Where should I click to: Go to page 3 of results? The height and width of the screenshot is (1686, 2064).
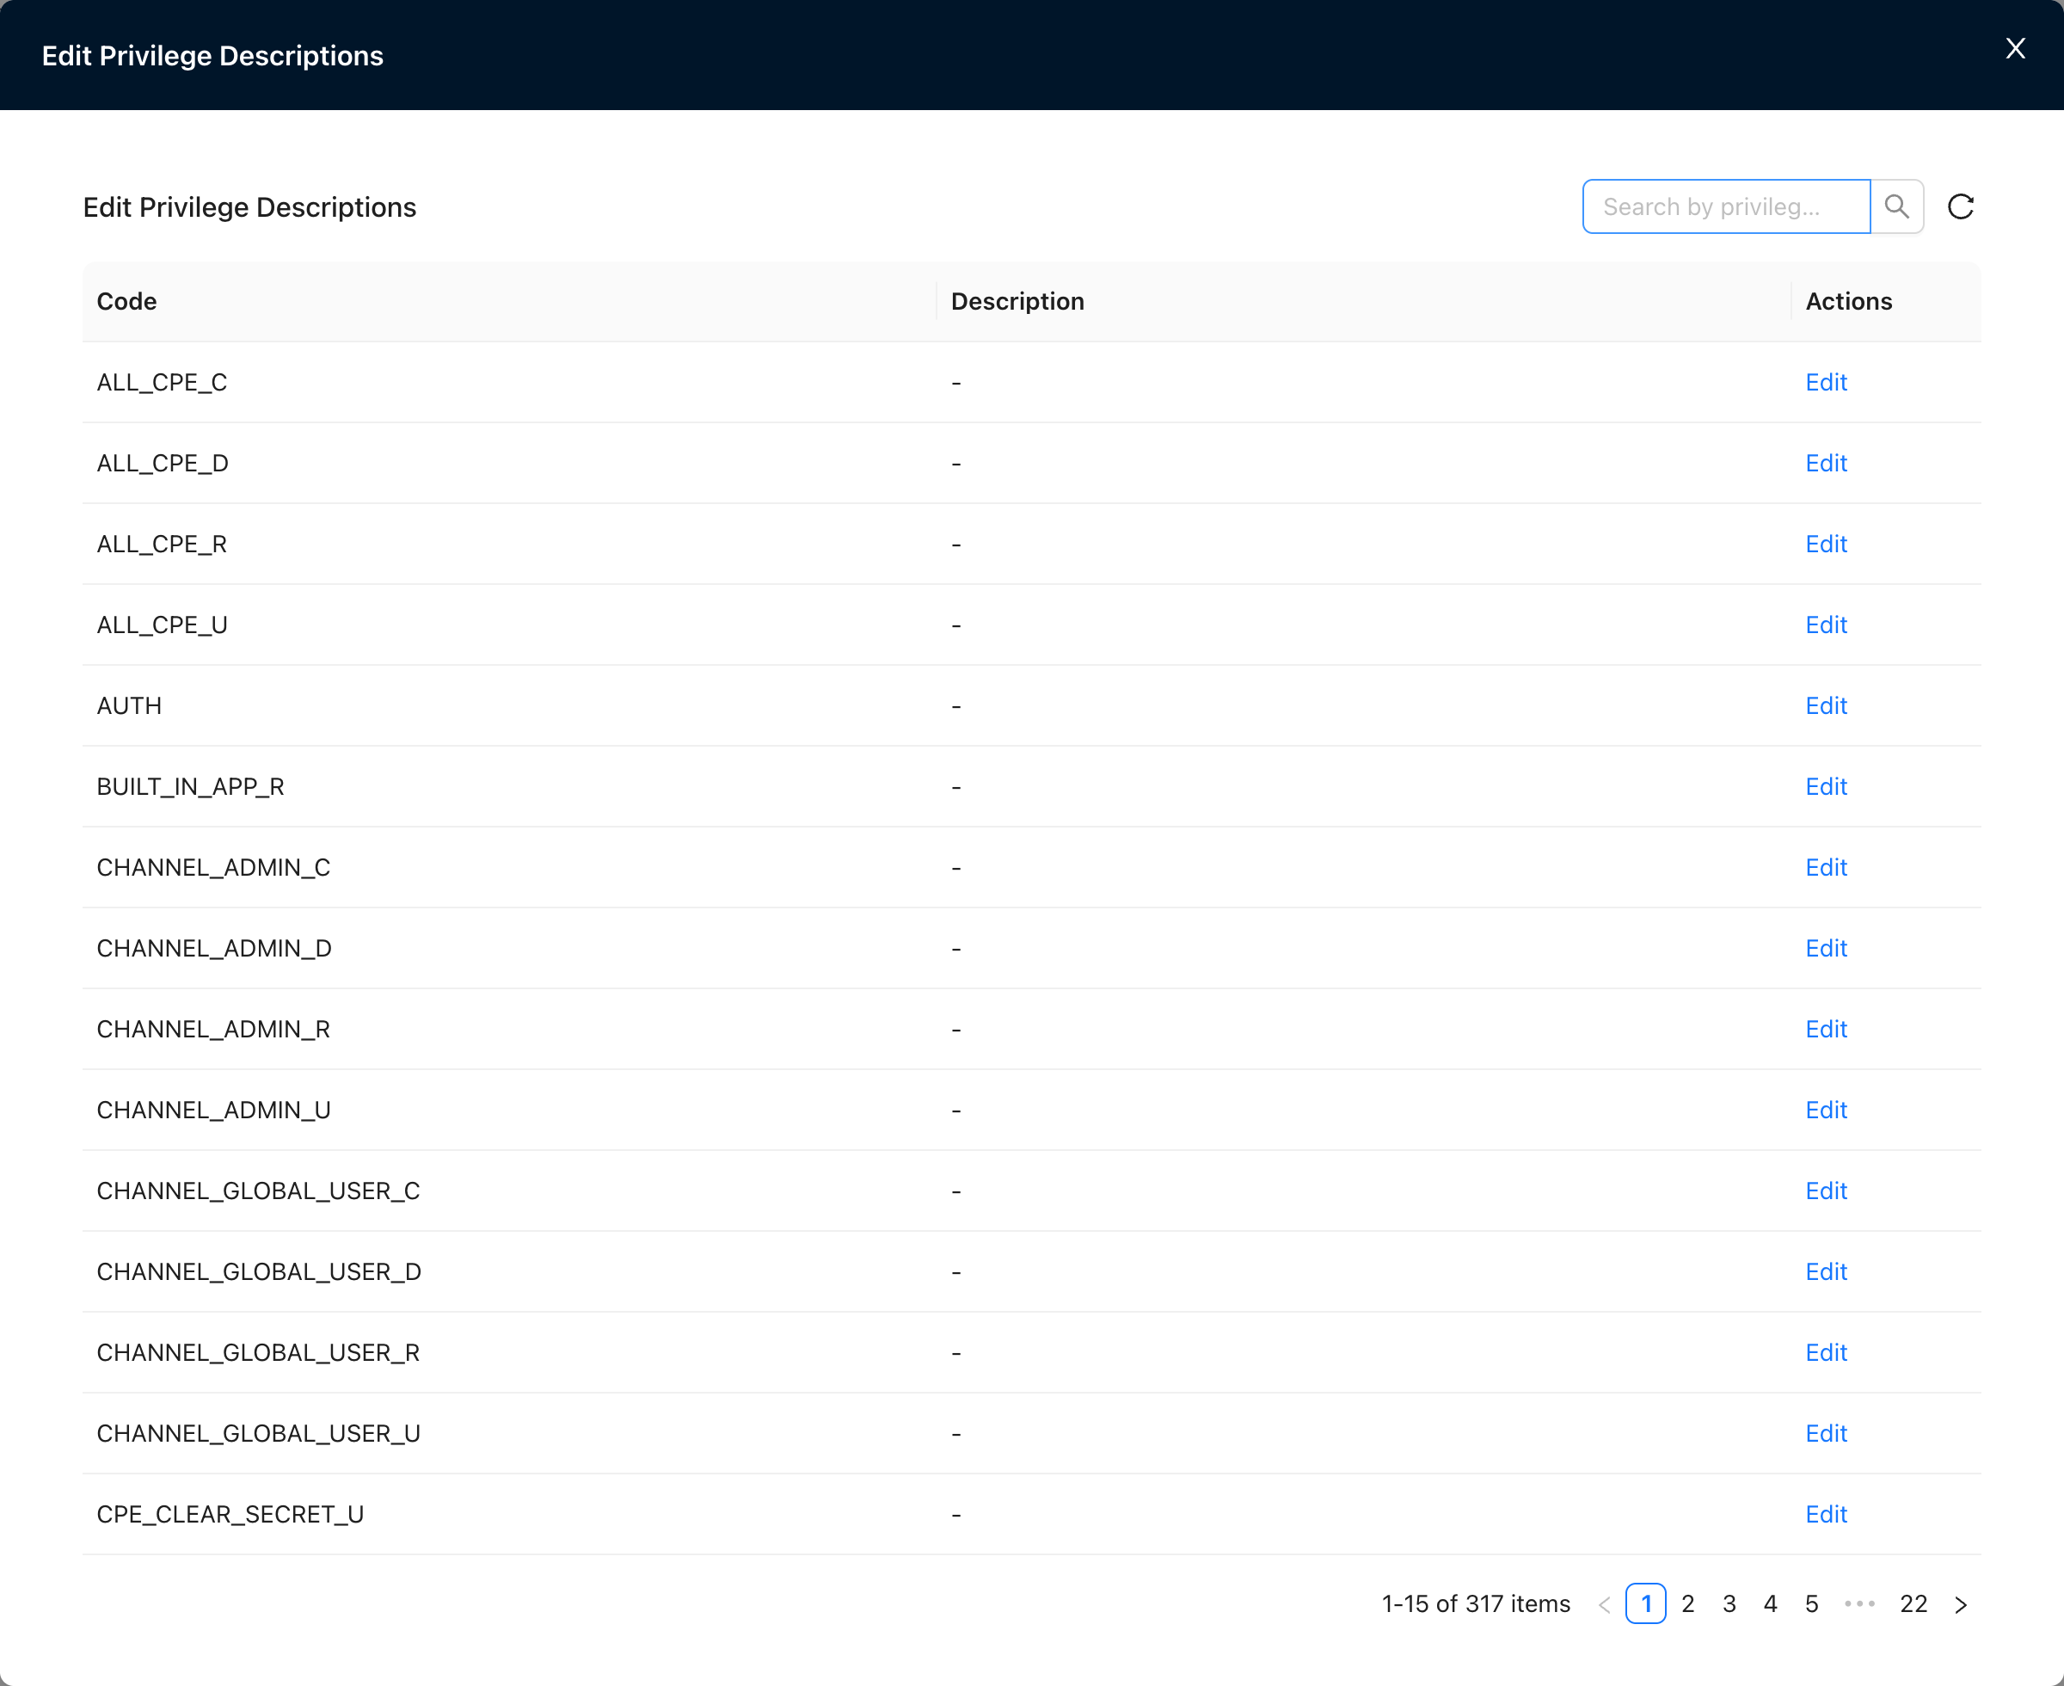pos(1729,1603)
